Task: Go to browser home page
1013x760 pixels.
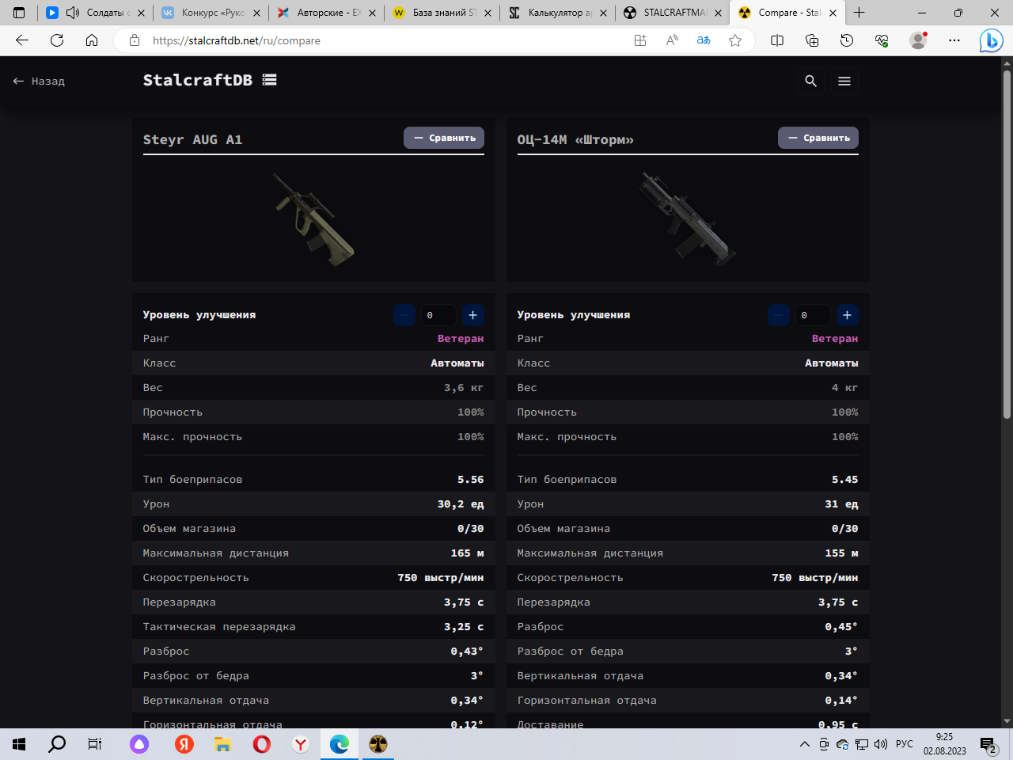Action: [x=92, y=40]
